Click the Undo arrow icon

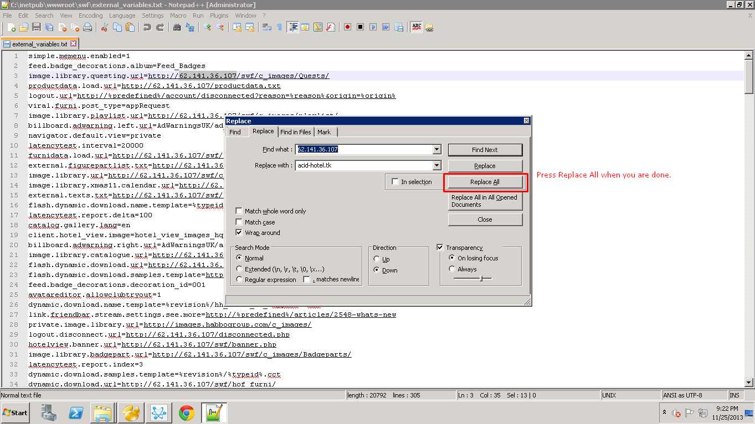coord(147,27)
